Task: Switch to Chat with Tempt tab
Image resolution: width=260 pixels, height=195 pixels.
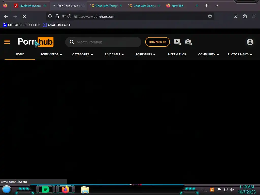Action: pos(106,6)
